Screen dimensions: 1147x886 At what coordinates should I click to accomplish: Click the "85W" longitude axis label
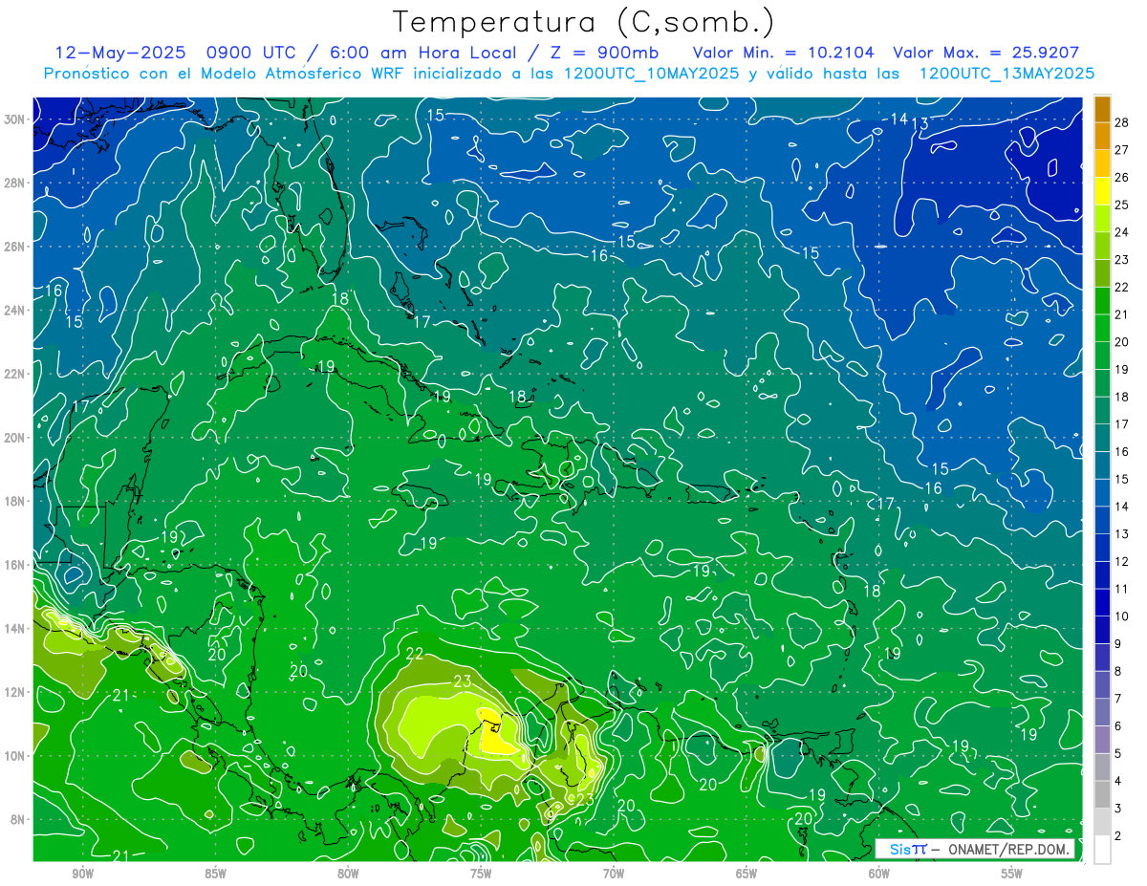click(x=215, y=874)
